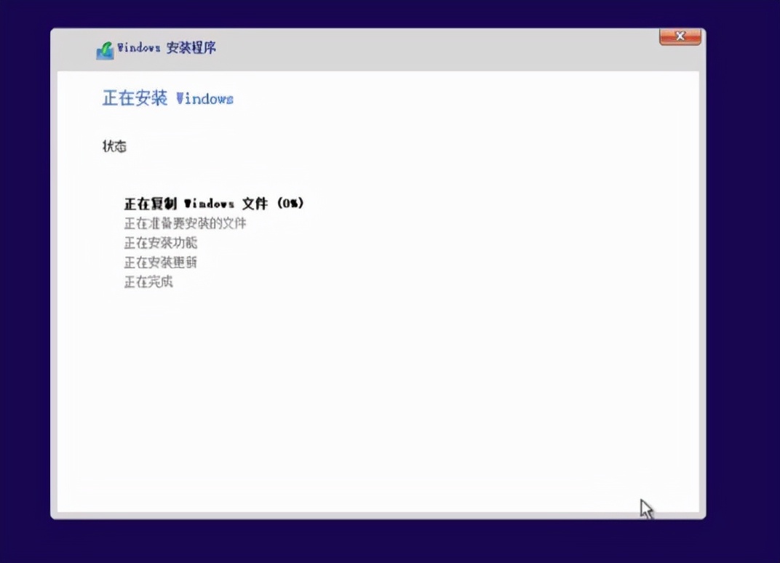780x563 pixels.
Task: Select the 正在安装功能 step entry
Action: (162, 243)
